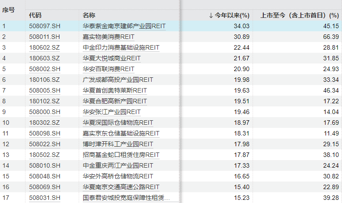Open 中金印力消费基础设施REIT link
Viewport: 342px width, 203px height.
[x=121, y=47]
